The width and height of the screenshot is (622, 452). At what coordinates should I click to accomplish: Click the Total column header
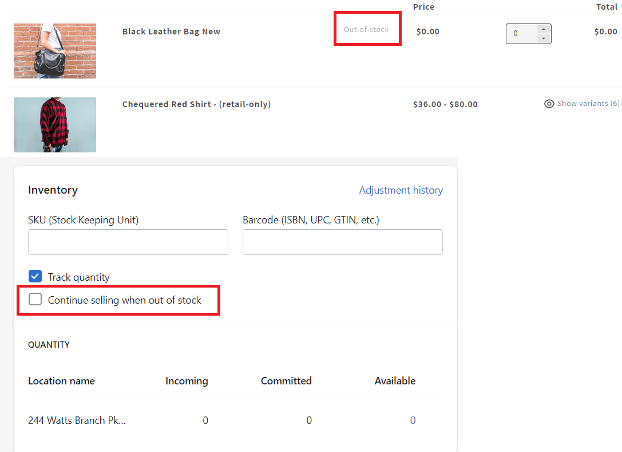[607, 7]
